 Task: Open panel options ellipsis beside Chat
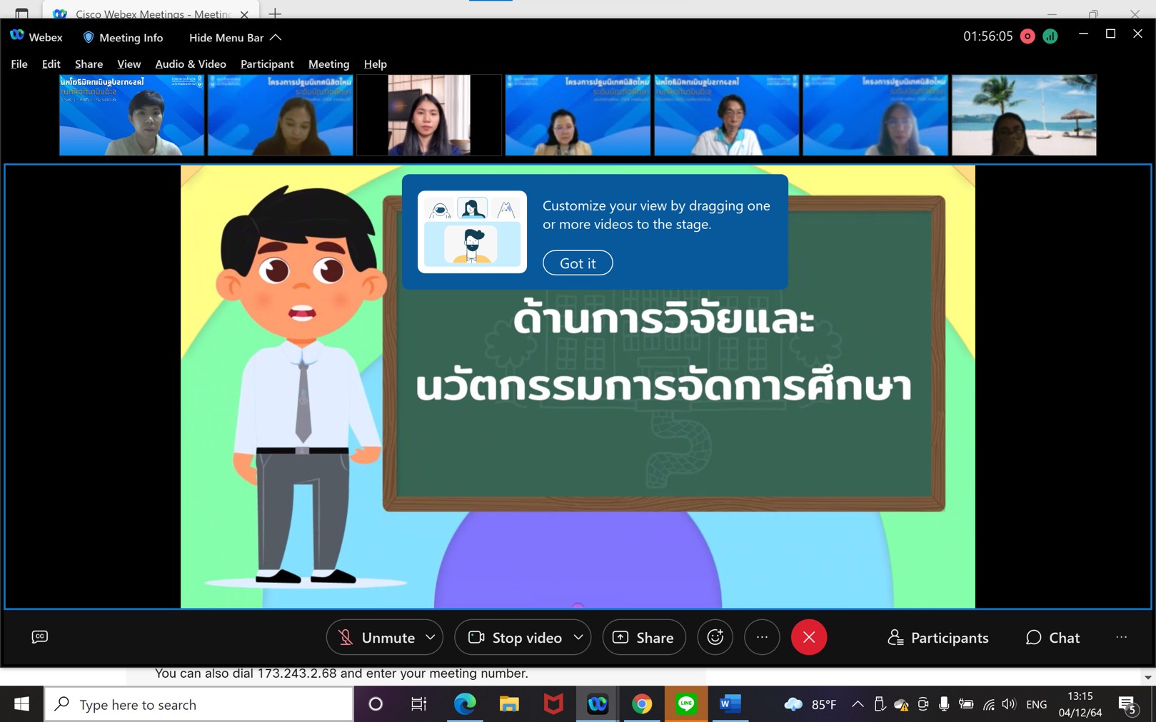1121,637
